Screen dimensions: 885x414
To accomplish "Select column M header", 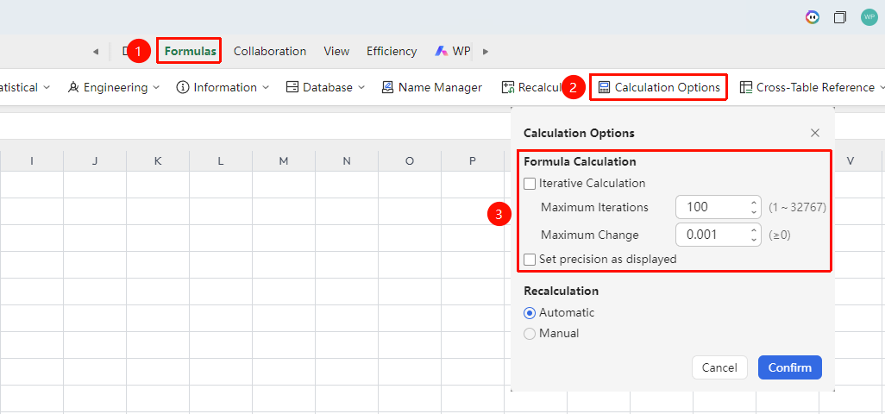I will [284, 161].
